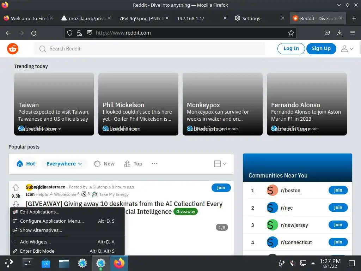Image resolution: width=361 pixels, height=271 pixels.
Task: Open the Firefox hamburger menu
Action: click(353, 33)
